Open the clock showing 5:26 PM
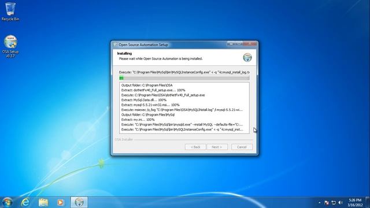 click(x=355, y=203)
